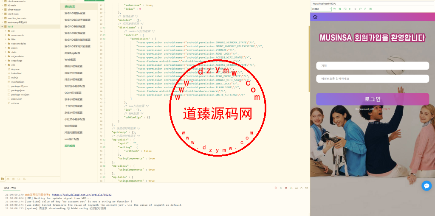The height and width of the screenshot is (216, 435).
Task: Open the blue chat bubble widget
Action: point(427,185)
